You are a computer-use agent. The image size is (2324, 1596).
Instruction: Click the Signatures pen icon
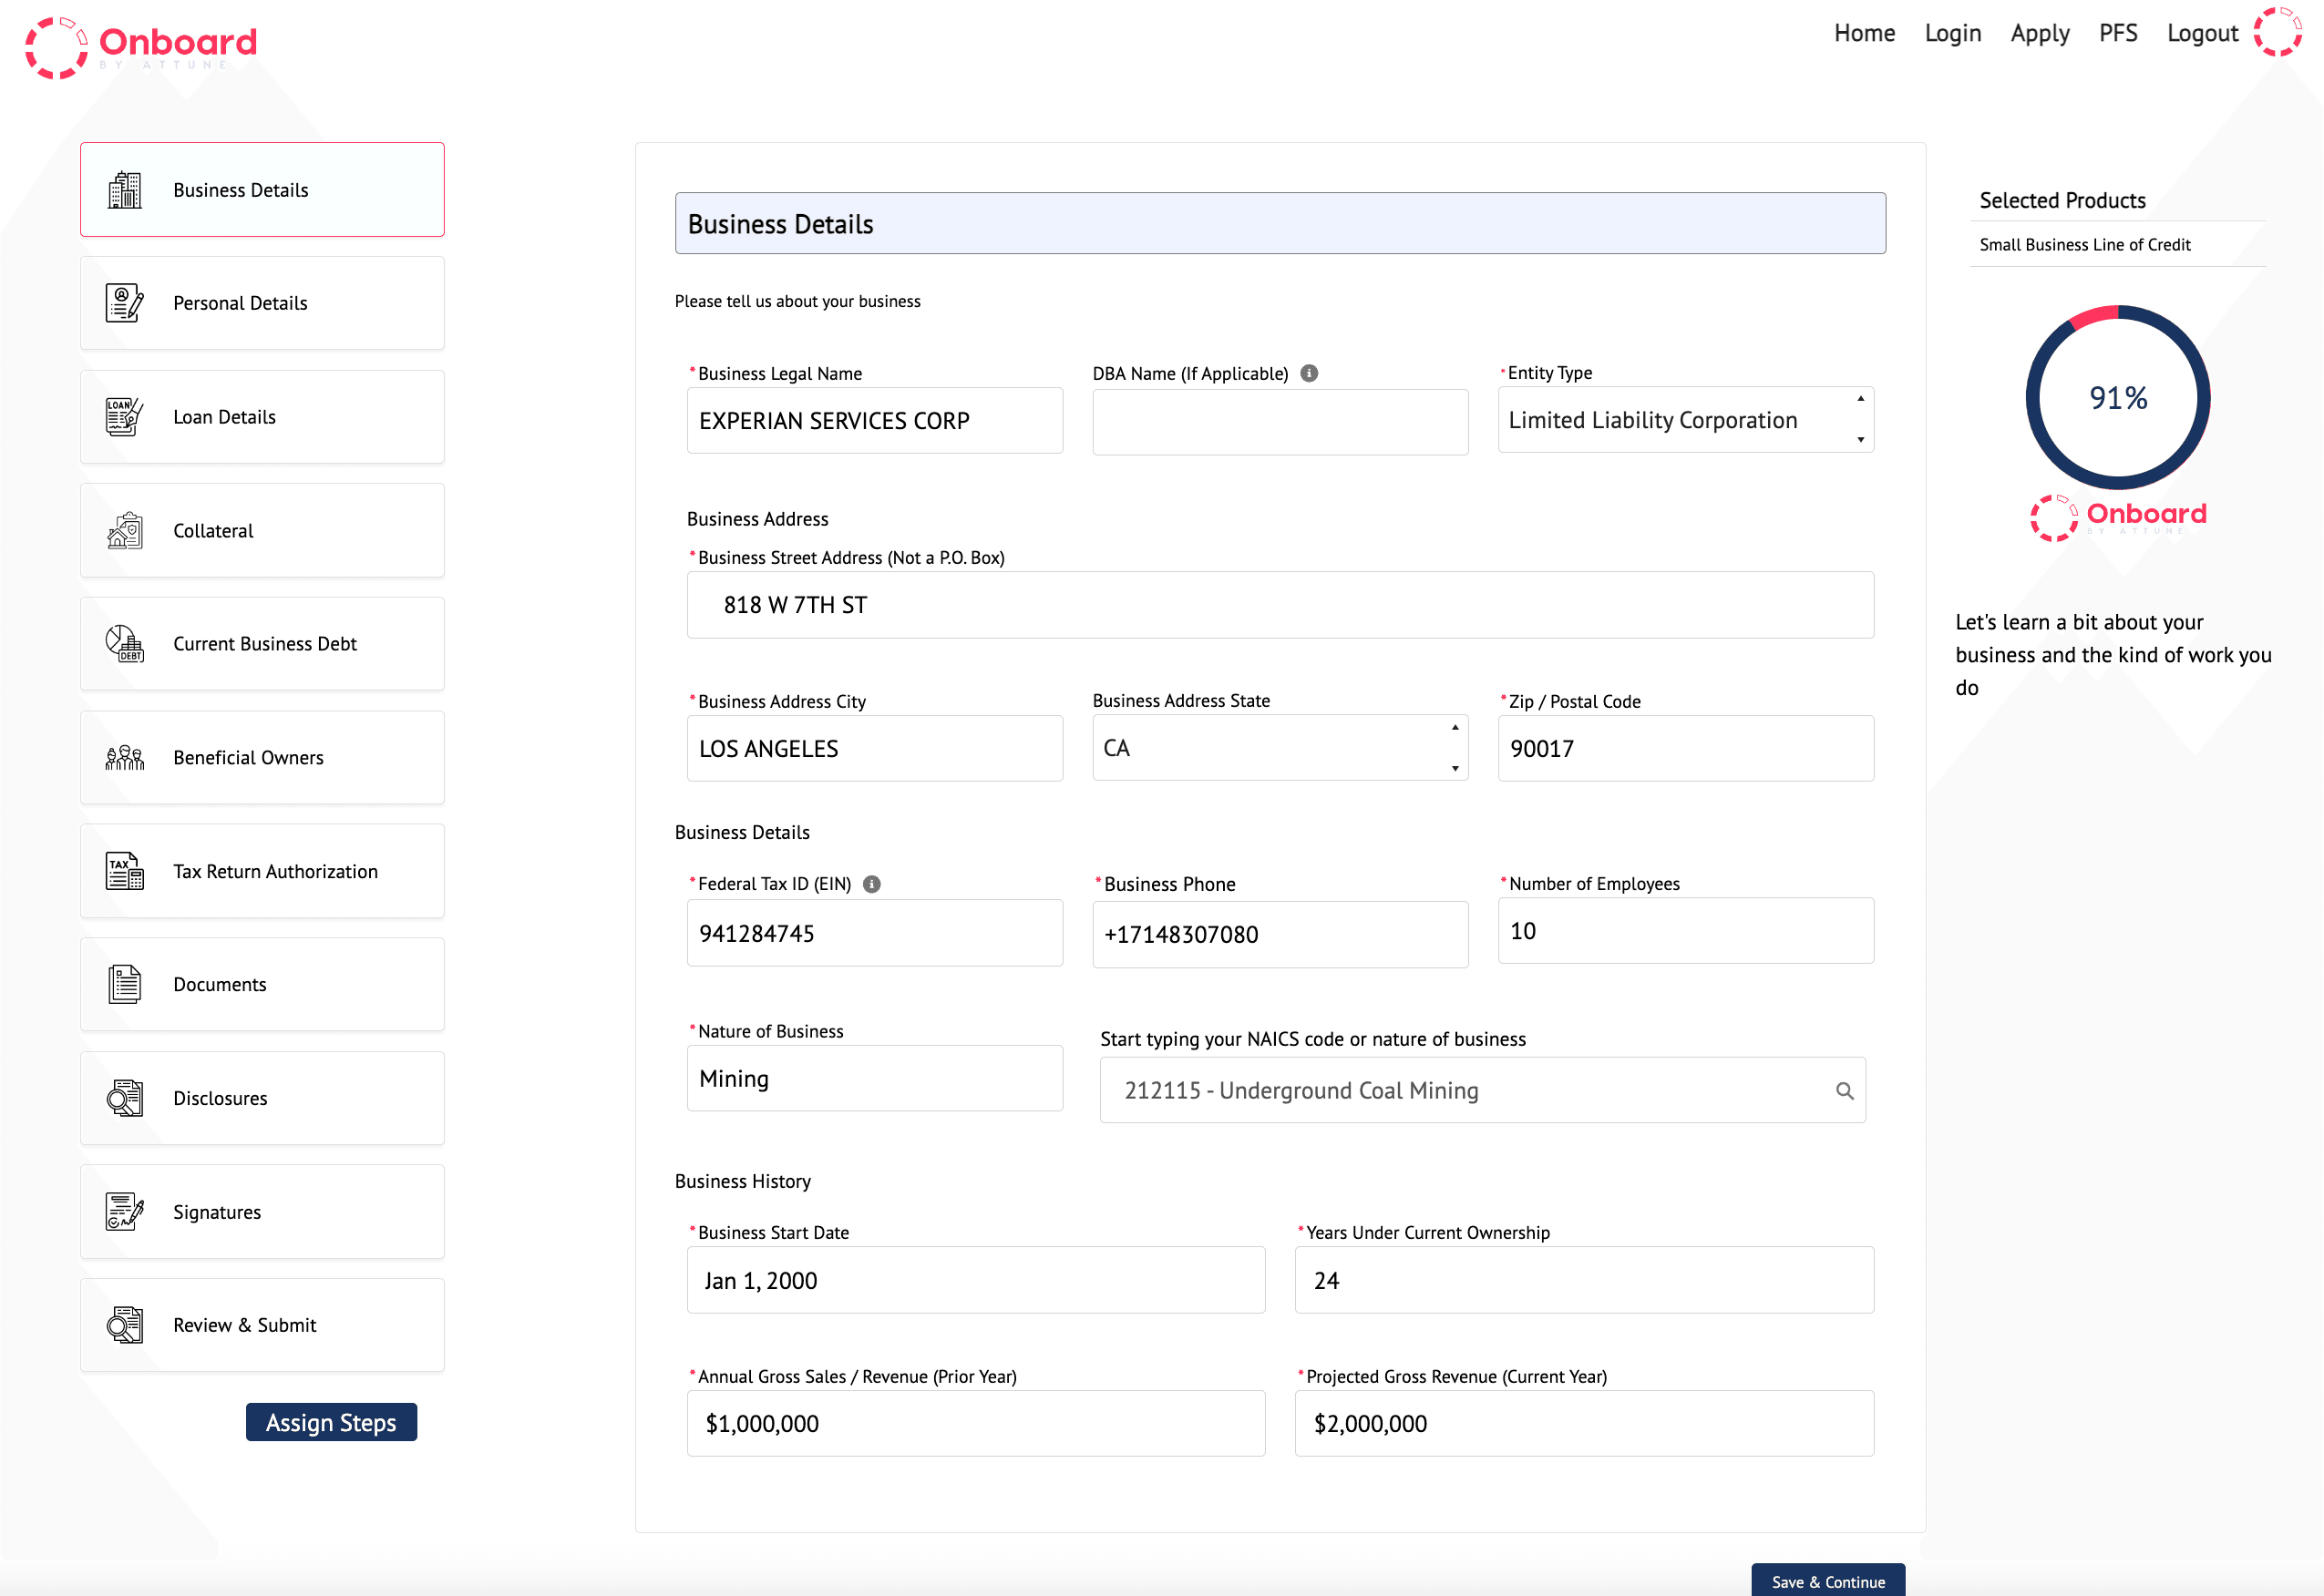(125, 1212)
